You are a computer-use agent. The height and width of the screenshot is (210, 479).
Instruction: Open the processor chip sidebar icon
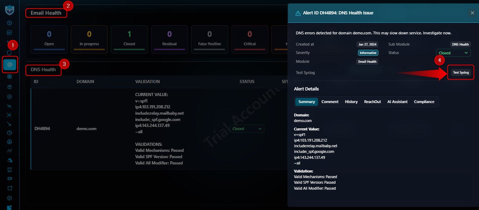[x=10, y=76]
